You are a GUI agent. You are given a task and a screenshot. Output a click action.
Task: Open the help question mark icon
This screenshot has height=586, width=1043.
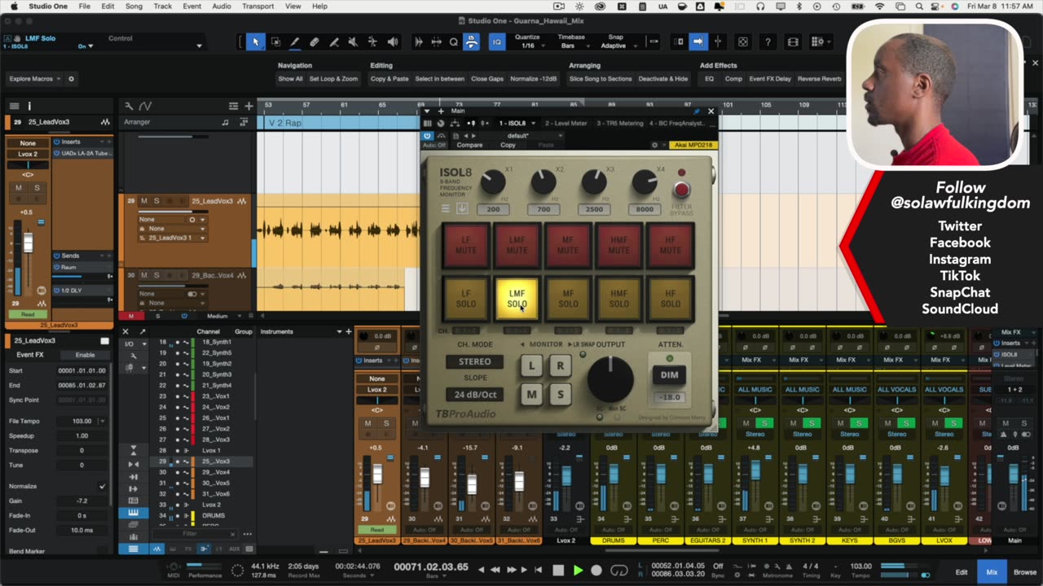pos(768,42)
